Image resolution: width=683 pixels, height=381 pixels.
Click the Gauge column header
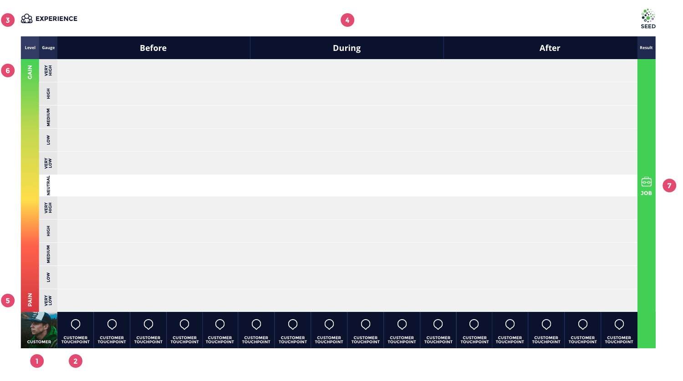(x=48, y=48)
